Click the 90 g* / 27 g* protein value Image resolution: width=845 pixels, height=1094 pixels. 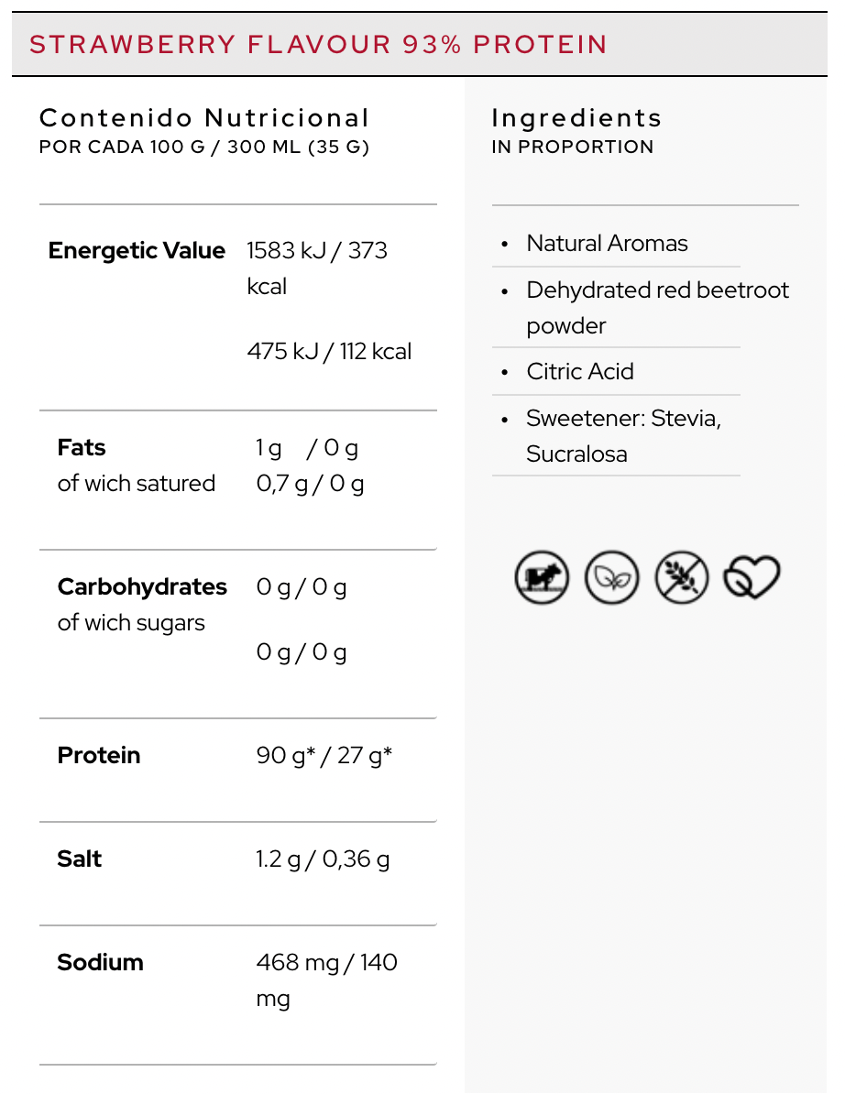pos(324,756)
